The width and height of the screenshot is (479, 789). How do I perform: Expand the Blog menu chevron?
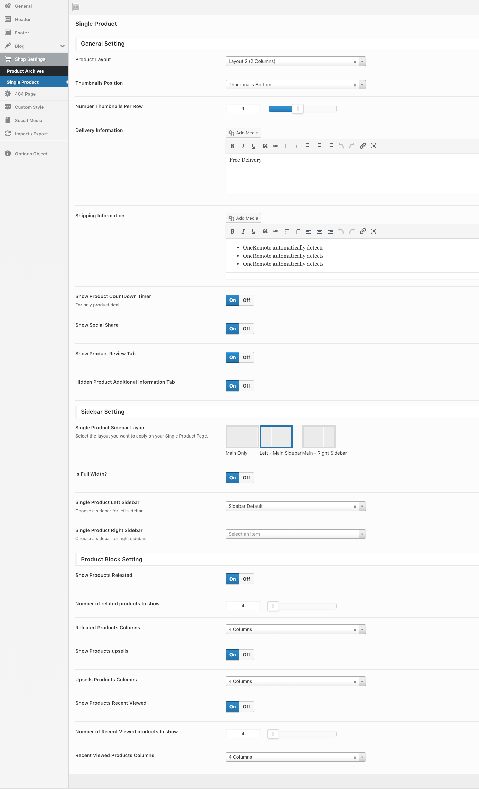click(63, 46)
